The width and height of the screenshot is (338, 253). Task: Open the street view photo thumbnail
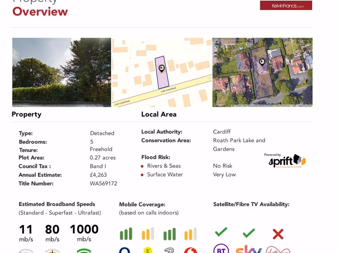(x=61, y=72)
